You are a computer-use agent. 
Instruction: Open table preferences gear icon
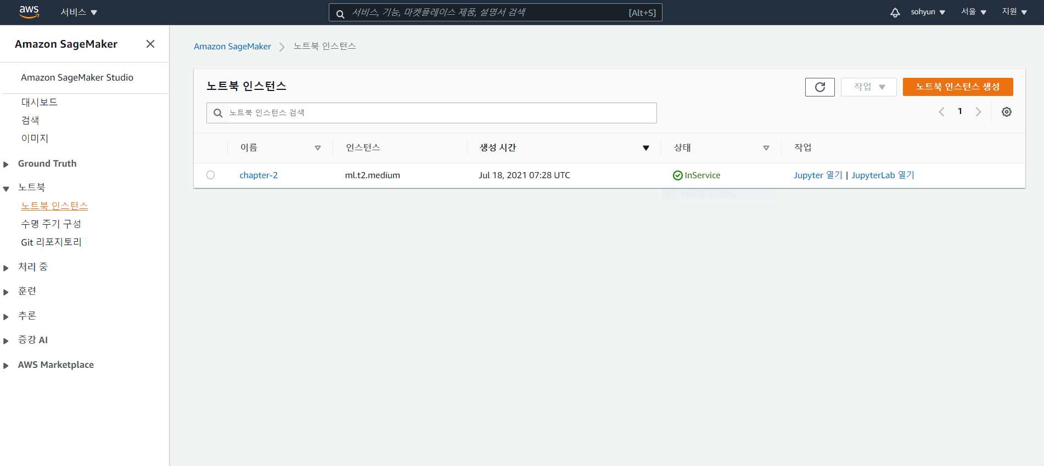click(x=1007, y=112)
